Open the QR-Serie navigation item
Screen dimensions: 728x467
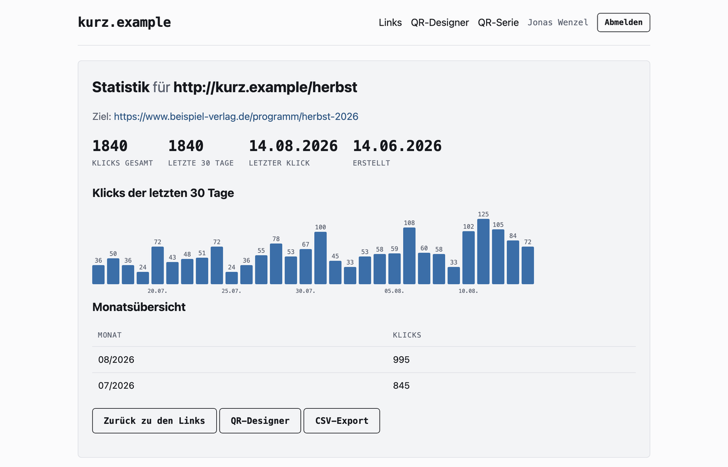click(498, 22)
